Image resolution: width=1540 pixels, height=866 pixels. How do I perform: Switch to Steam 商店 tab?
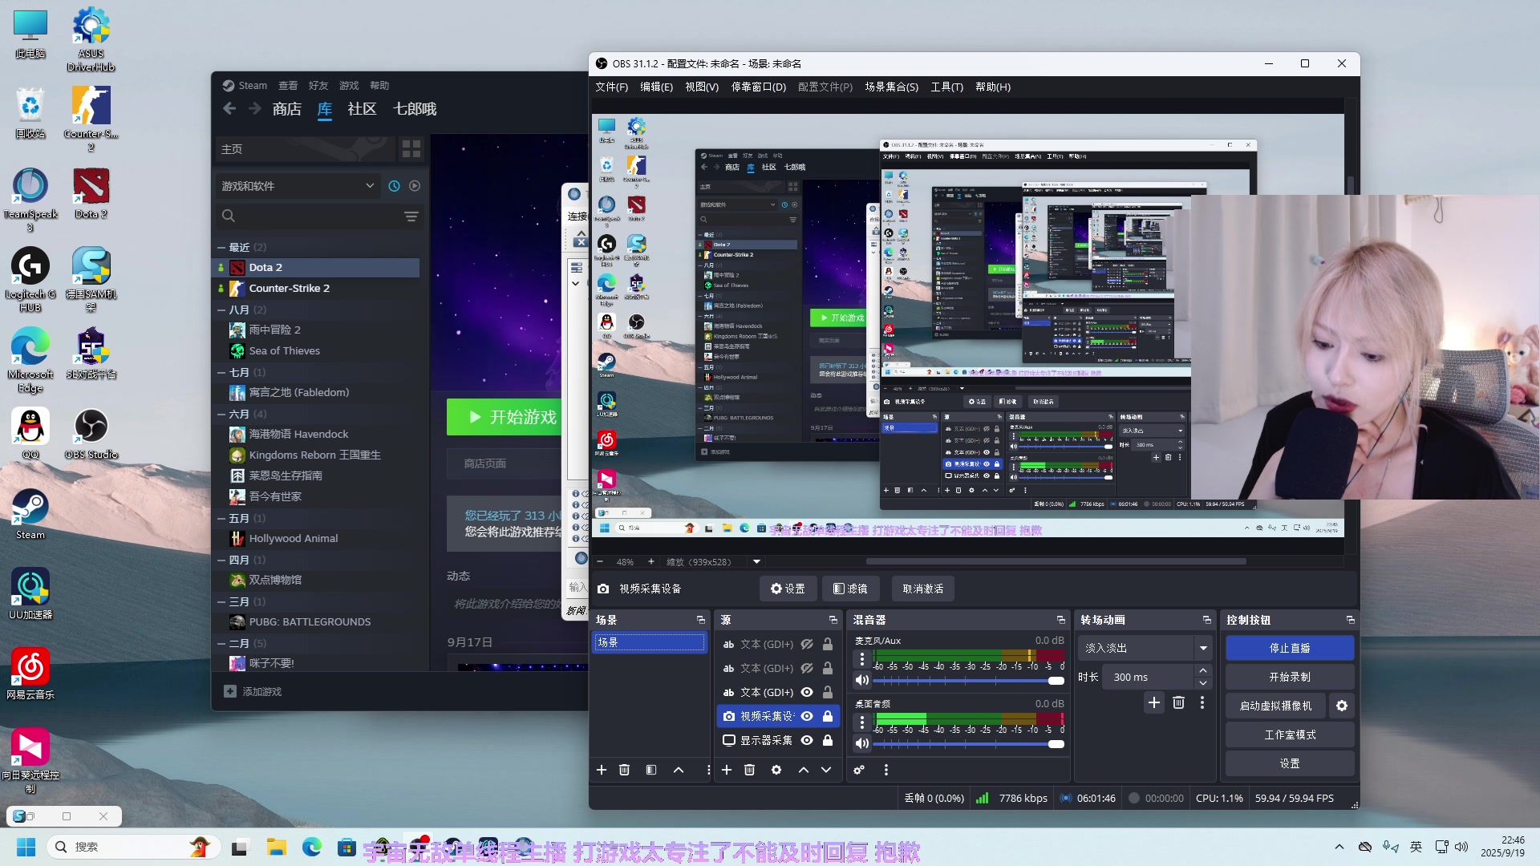pos(287,109)
